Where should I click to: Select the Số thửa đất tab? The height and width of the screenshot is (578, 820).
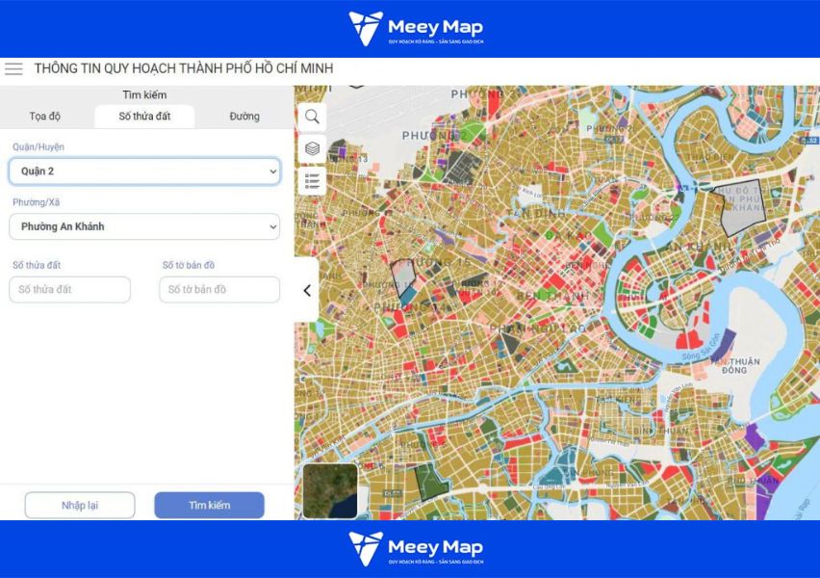145,117
